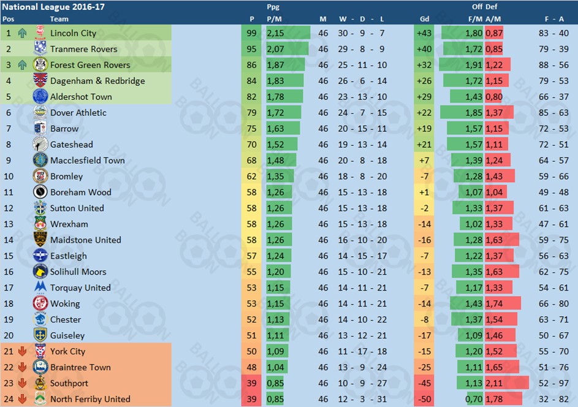Click York City's red relegation arrow

tap(22, 351)
